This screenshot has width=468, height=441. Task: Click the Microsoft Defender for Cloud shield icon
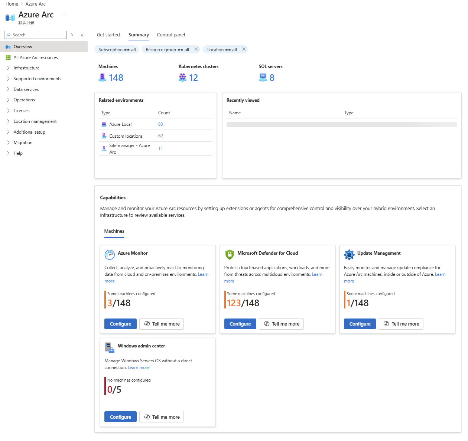coord(230,255)
